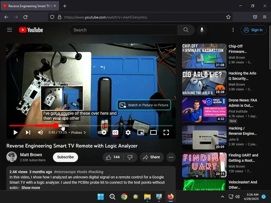Open Hacking the Arlo Q Security title
The width and height of the screenshot is (271, 203).
242,76
